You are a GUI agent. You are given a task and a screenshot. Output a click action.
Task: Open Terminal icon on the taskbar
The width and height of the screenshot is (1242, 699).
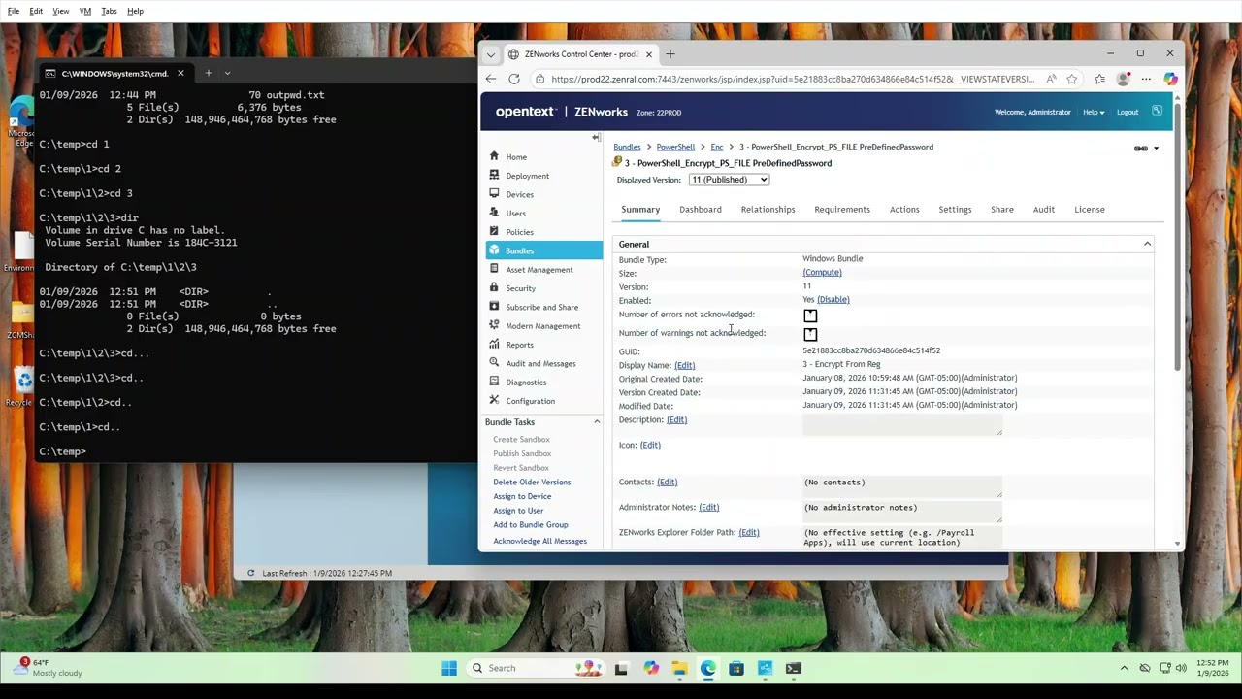tap(794, 668)
